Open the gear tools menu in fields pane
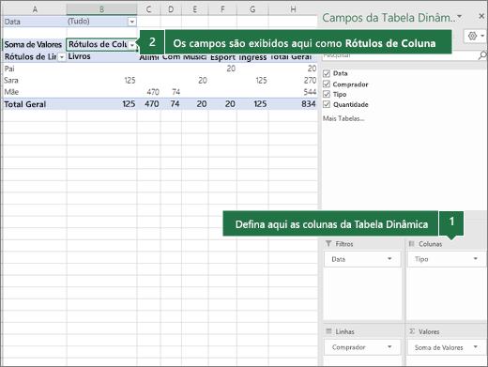Viewport: 488px width, 367px height. [x=476, y=37]
